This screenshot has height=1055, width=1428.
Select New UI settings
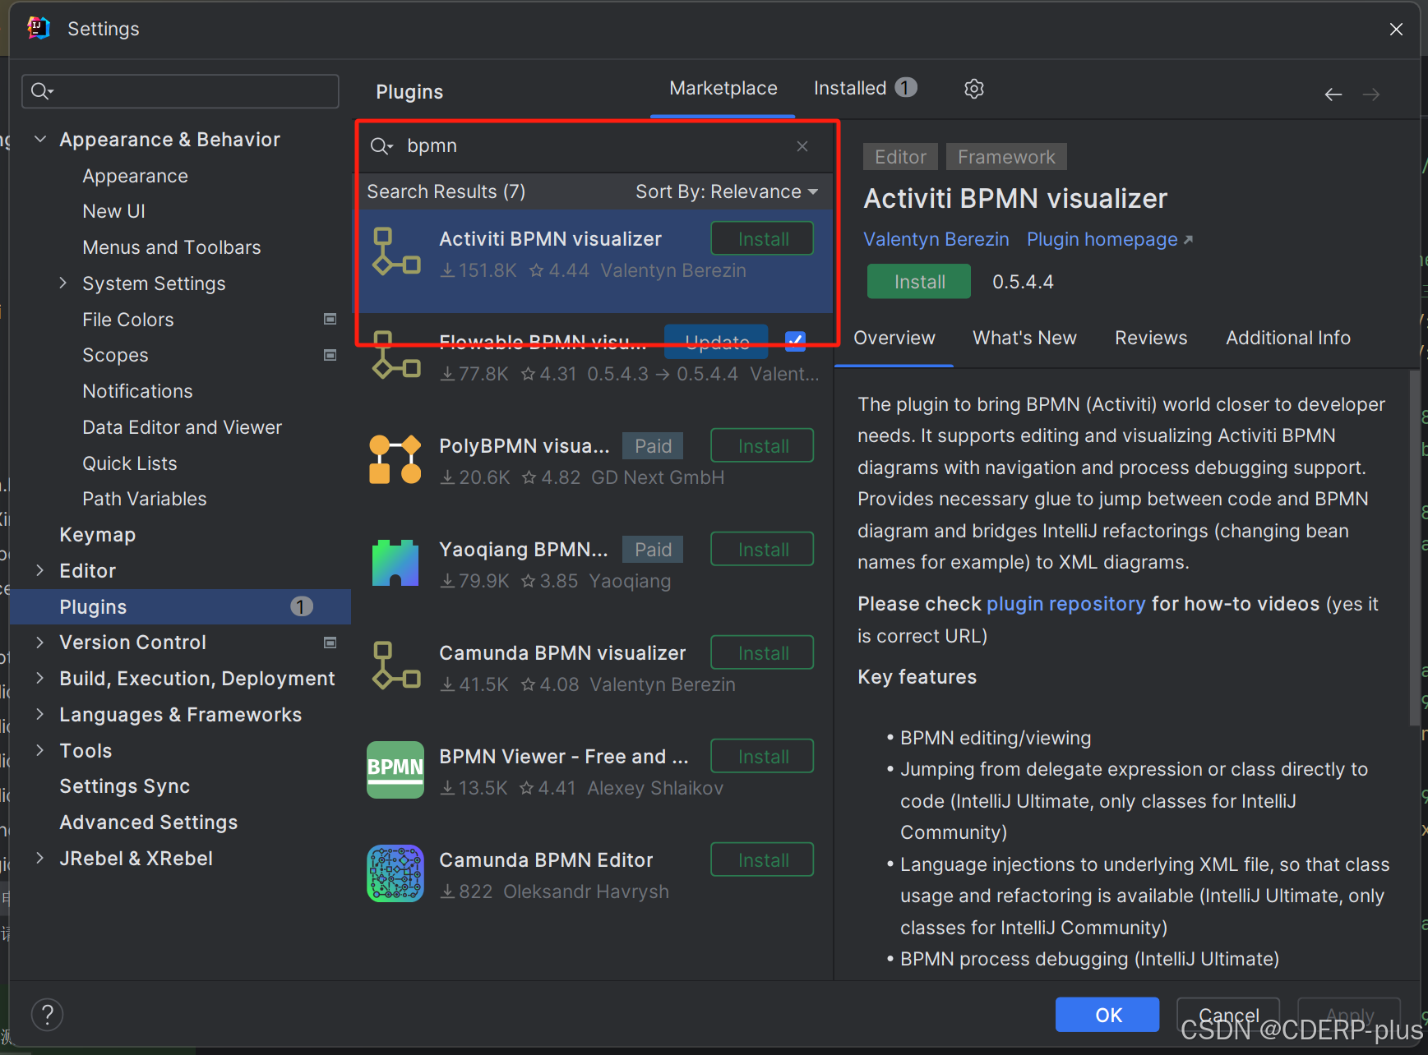tap(113, 211)
